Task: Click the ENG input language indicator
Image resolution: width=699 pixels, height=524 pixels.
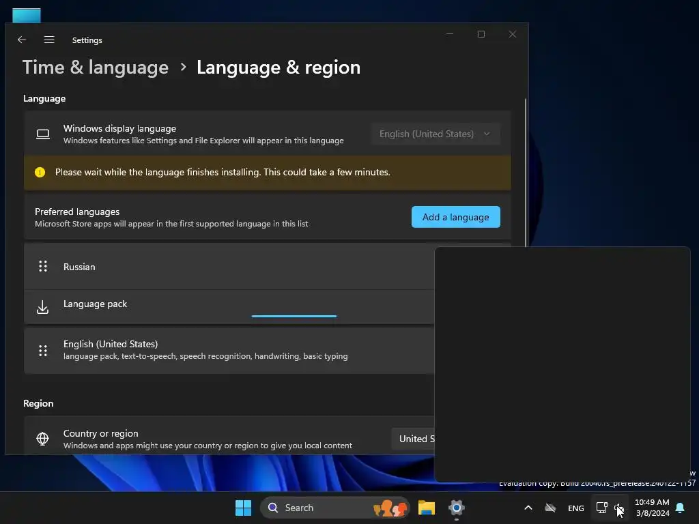Action: point(576,508)
